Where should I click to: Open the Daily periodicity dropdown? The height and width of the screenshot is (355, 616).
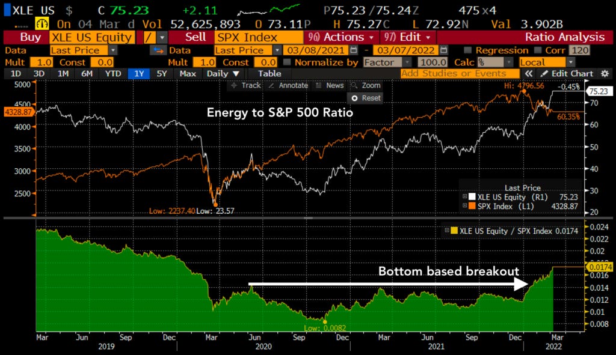tap(223, 73)
